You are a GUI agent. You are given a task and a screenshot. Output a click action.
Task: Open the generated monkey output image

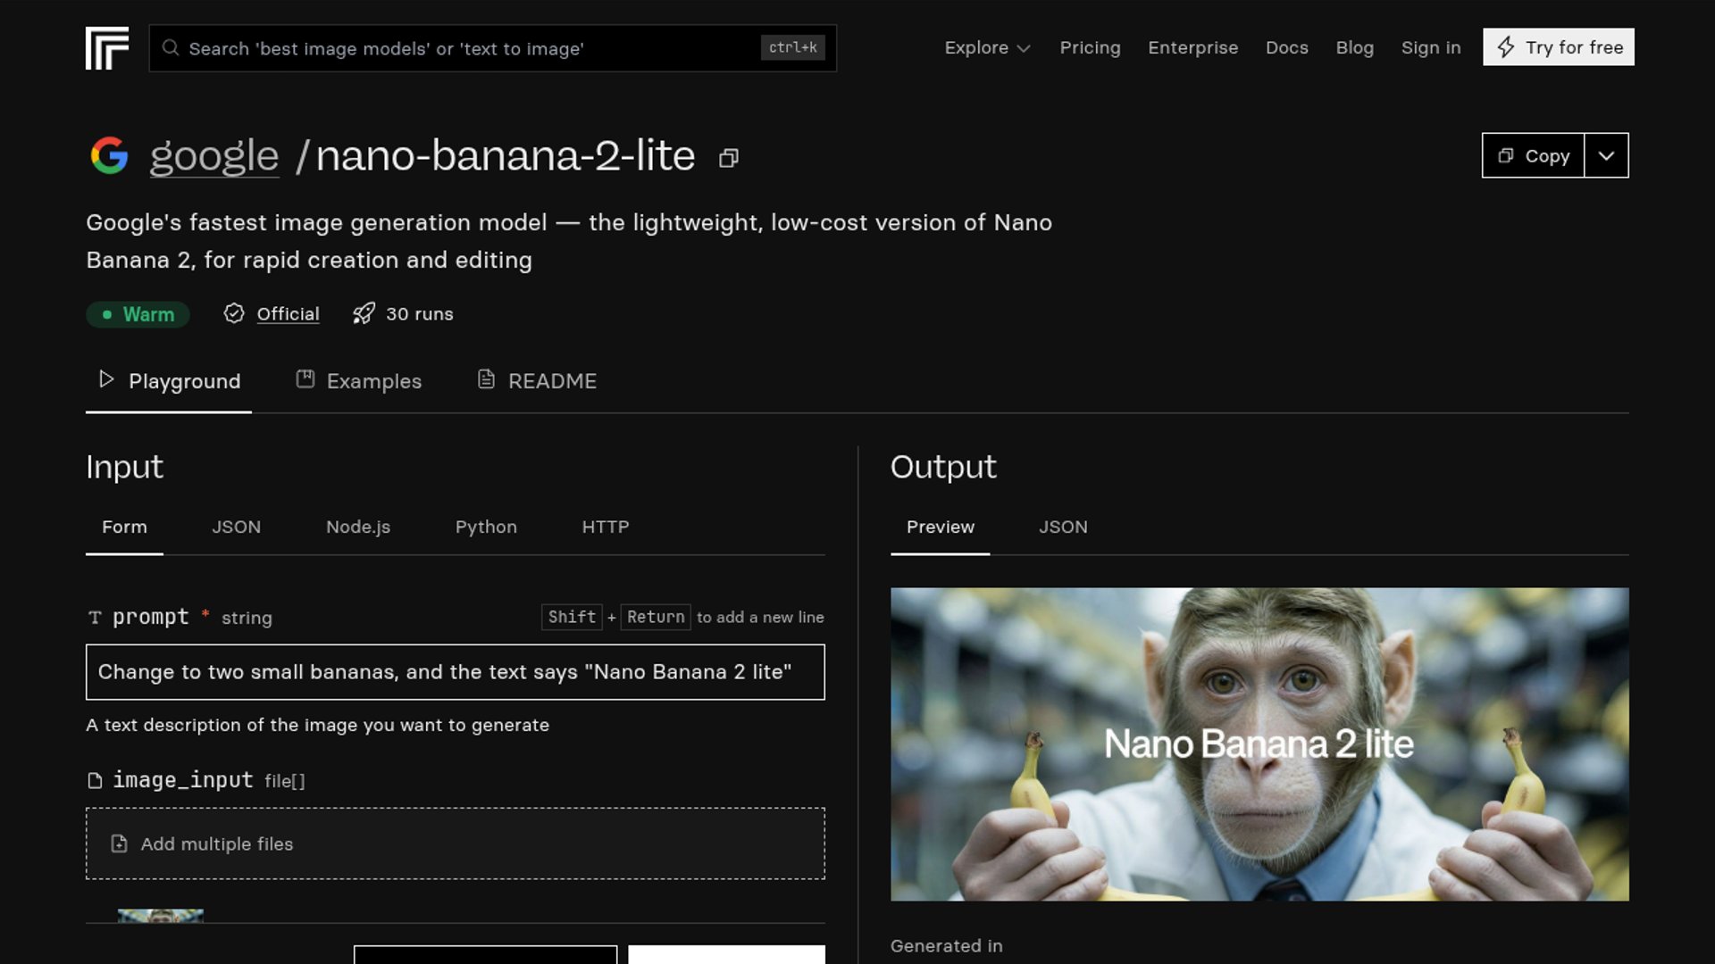click(1259, 744)
